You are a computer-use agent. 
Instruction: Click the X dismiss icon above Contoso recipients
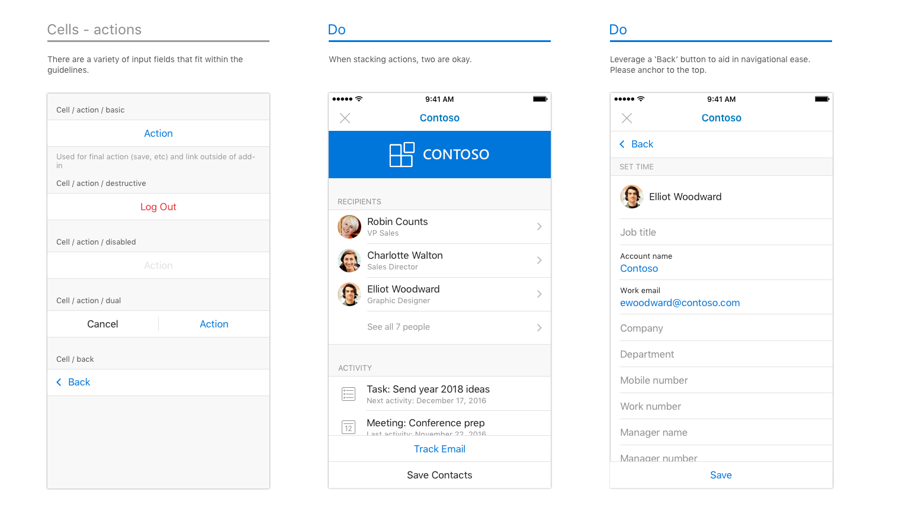point(345,118)
